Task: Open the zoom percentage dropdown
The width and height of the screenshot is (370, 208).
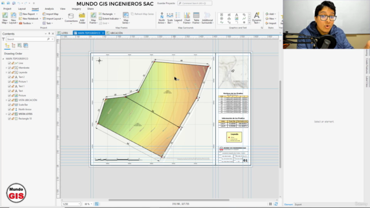Action: point(91,204)
